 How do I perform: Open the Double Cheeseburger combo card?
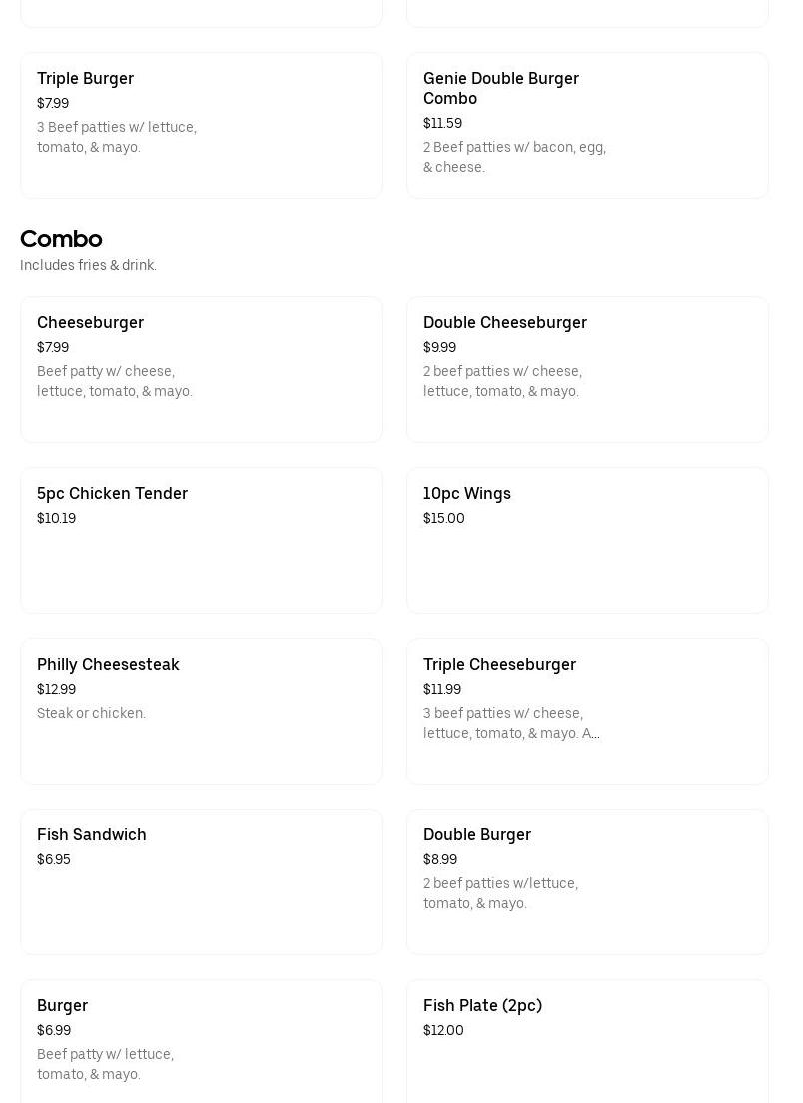(x=587, y=369)
